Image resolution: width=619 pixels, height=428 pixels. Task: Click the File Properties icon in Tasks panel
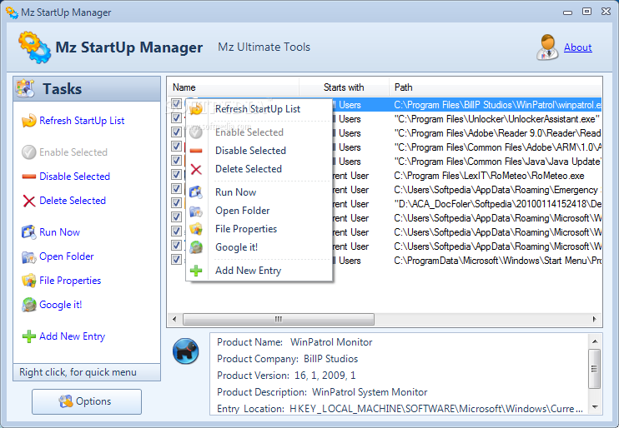29,281
